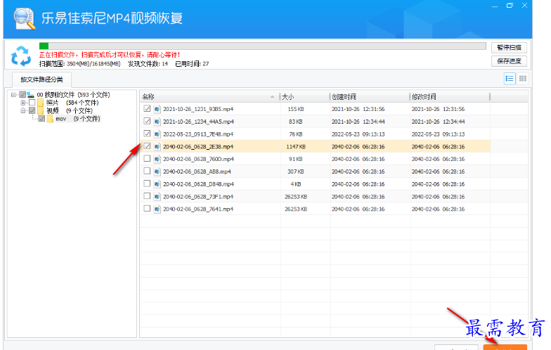Click file icon of 2040-02-06_0628_D848.mp4
551x350 pixels.
[157, 184]
